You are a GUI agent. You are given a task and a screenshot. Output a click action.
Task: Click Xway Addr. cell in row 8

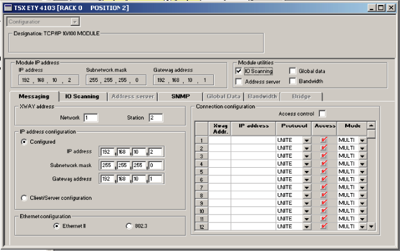click(x=220, y=195)
